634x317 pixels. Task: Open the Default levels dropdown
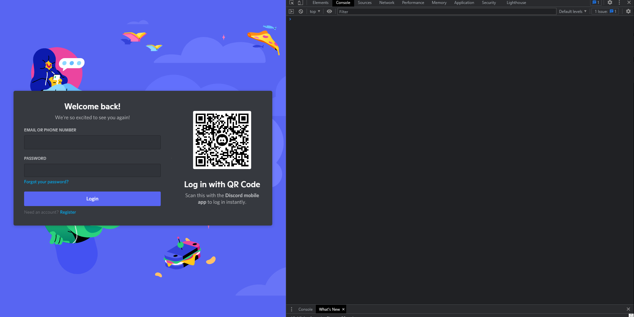point(572,11)
